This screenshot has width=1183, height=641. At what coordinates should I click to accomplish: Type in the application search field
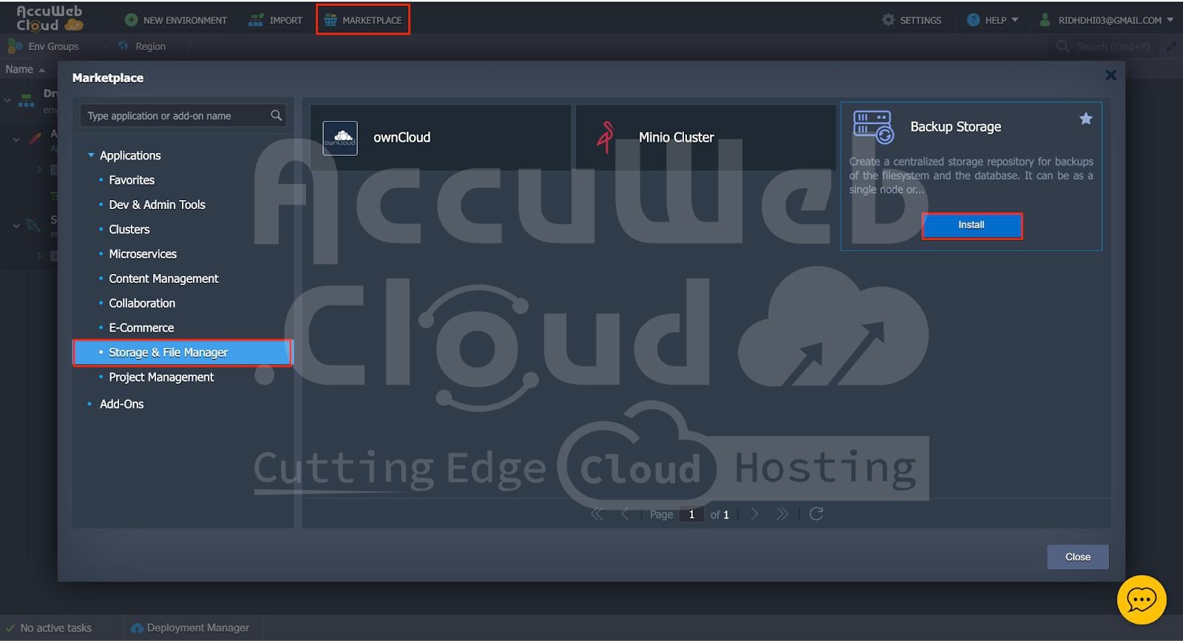175,116
